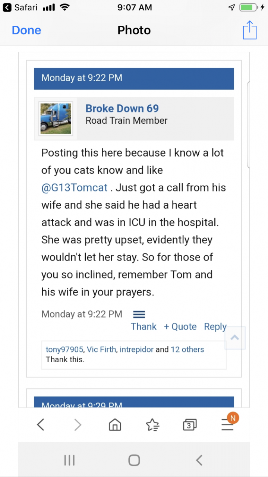This screenshot has width=268, height=477.
Task: Tap Android back navigation chevron
Action: point(199,460)
